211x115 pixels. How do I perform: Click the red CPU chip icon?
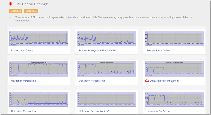click(11, 4)
